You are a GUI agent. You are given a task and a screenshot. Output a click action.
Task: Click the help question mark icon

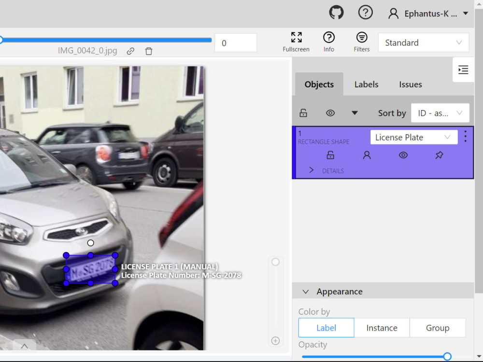pyautogui.click(x=366, y=13)
